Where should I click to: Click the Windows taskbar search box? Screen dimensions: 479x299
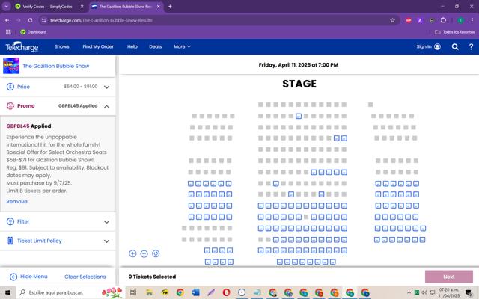[70, 292]
